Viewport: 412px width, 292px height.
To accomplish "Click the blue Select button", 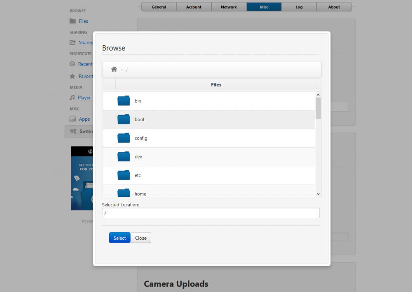I will tap(119, 238).
